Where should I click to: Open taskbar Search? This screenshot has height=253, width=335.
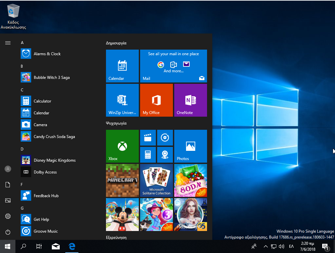click(x=23, y=246)
